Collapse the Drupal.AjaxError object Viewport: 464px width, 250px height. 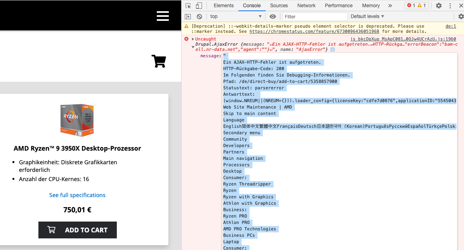click(x=193, y=47)
